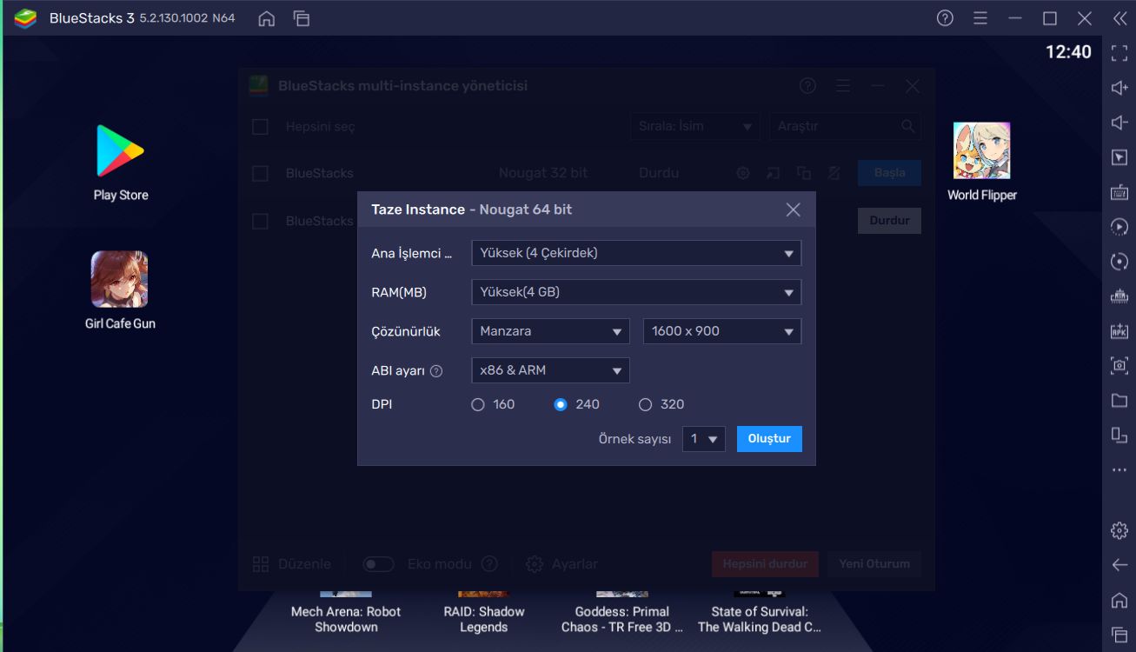The height and width of the screenshot is (652, 1136).
Task: Open recent apps icon at sidebar bottom
Action: tap(1119, 635)
